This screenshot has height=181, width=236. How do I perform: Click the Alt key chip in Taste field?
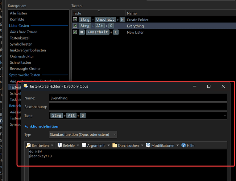coord(71,115)
